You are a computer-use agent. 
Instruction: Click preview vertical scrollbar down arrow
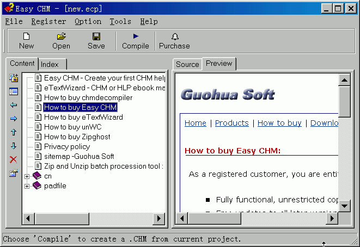[x=344, y=206]
